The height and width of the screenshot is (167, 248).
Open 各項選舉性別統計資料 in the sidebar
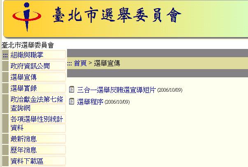[x=37, y=123]
